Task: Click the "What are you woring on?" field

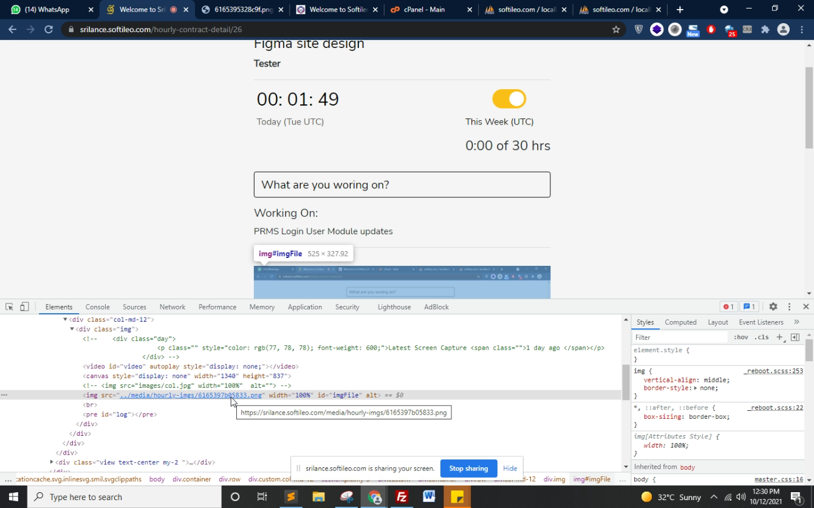Action: 402,185
